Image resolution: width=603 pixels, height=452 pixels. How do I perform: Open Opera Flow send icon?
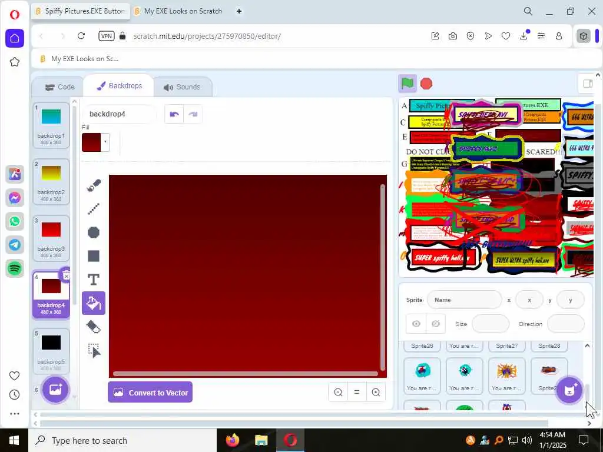(x=488, y=36)
